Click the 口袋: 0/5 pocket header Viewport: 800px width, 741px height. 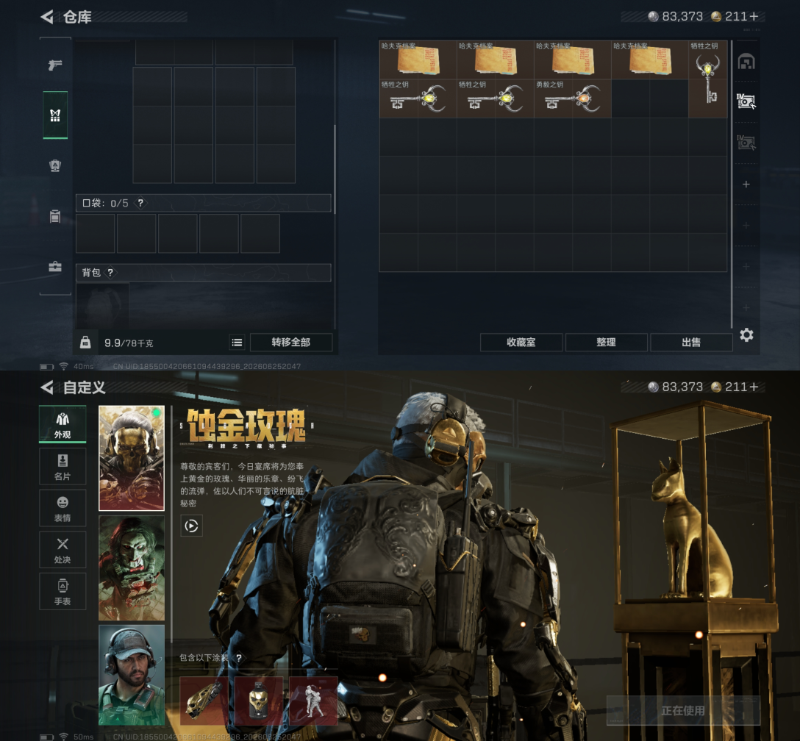click(x=203, y=203)
